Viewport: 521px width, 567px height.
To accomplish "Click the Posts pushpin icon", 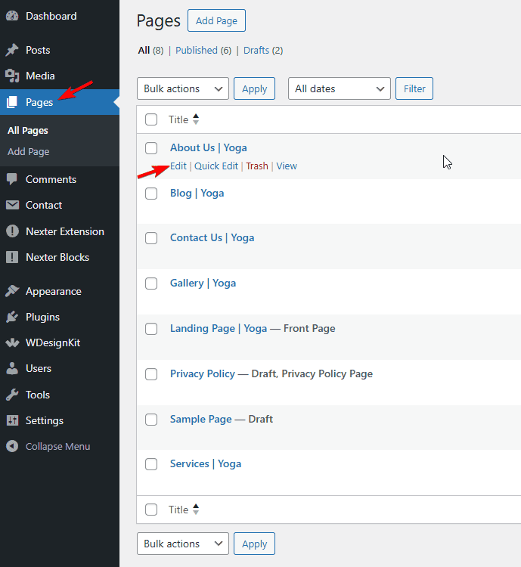I will (x=12, y=50).
